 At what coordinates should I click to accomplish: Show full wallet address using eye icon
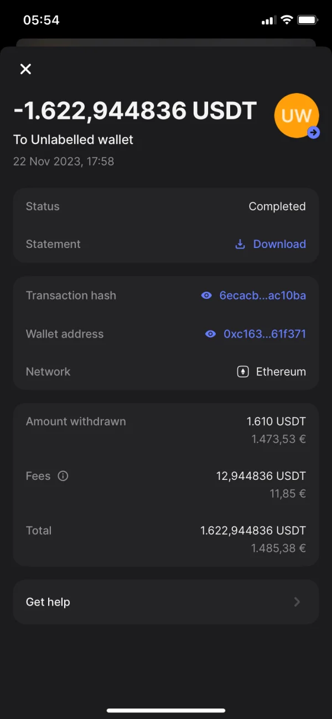pyautogui.click(x=210, y=334)
